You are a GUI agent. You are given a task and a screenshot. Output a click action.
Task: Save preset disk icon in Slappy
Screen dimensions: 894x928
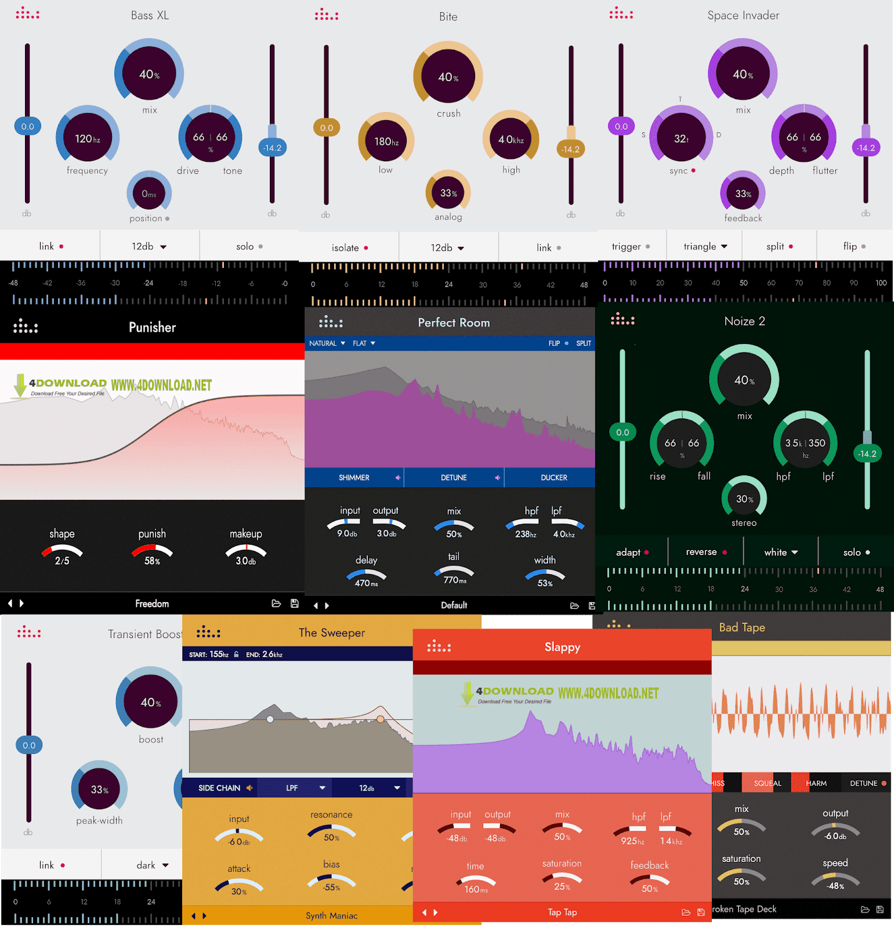pyautogui.click(x=701, y=912)
